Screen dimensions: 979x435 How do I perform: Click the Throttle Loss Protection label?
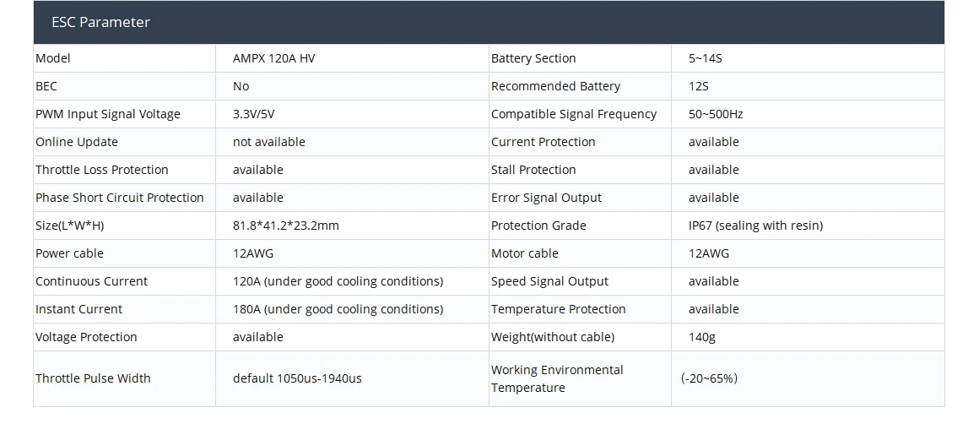102,170
